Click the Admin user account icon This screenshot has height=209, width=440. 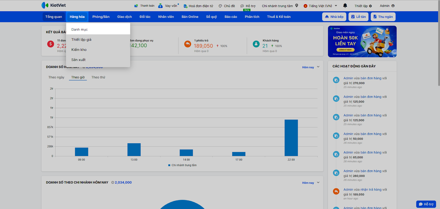click(x=393, y=6)
